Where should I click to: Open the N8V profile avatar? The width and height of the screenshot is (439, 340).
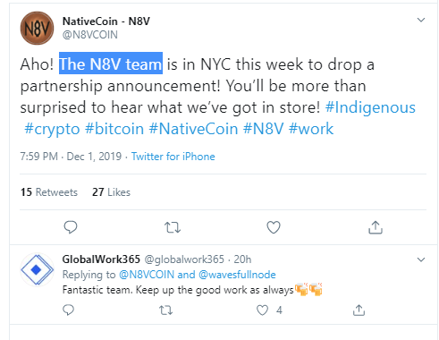37,29
